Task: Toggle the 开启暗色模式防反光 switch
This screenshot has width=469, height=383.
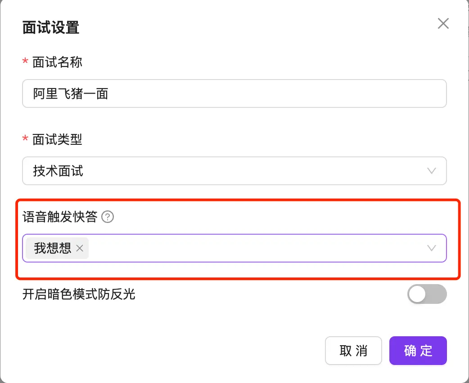Action: pos(427,294)
